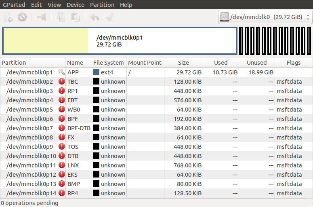The width and height of the screenshot is (313, 207).
Task: Click the warning icon on the BPF row
Action: pos(62,118)
